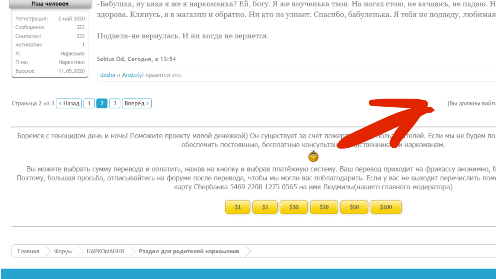Click the Наш человек user title banner
This screenshot has width=496, height=279.
(x=50, y=4)
